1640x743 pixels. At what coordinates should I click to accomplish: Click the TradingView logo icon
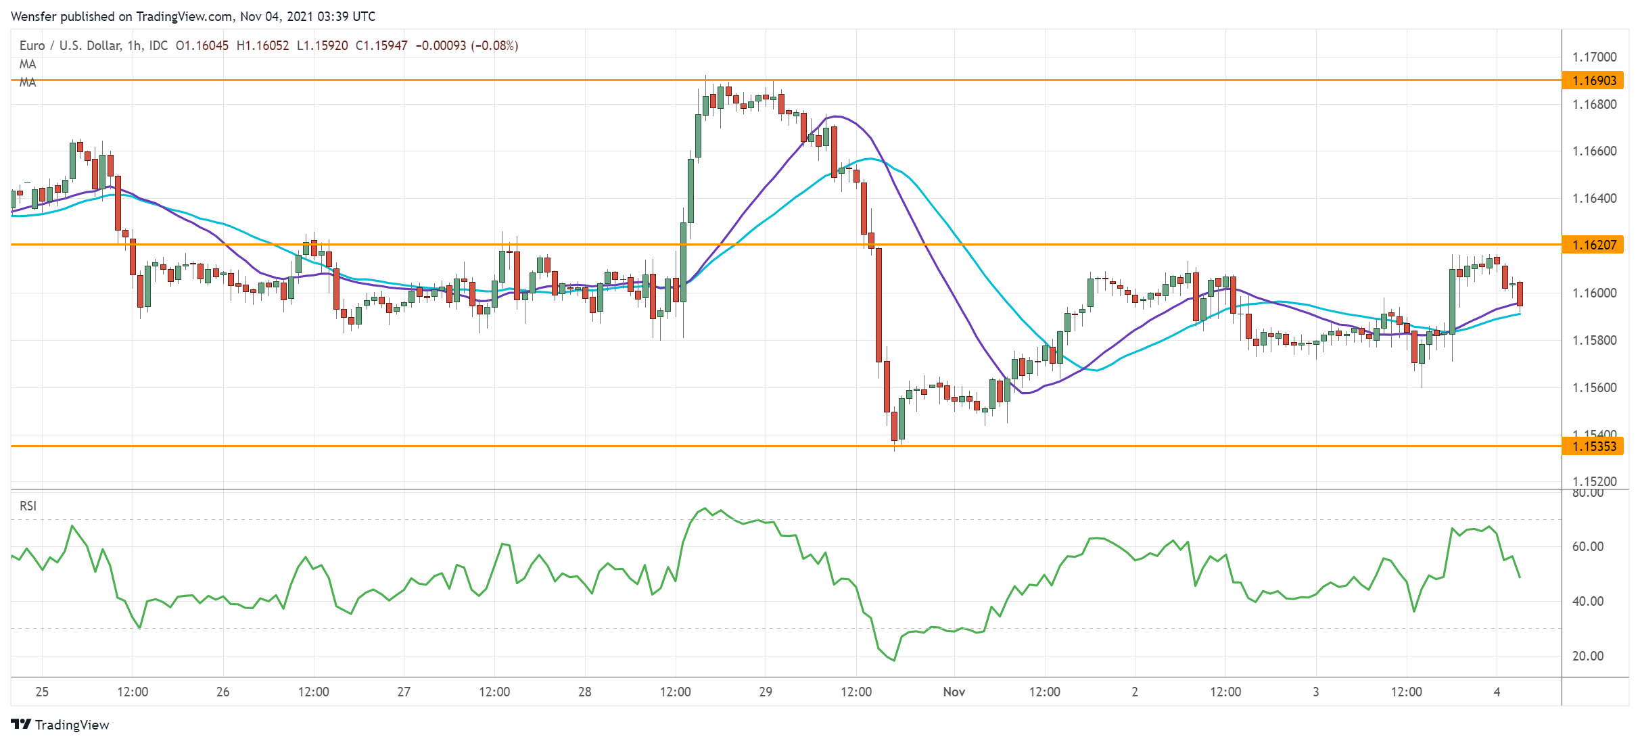[21, 724]
